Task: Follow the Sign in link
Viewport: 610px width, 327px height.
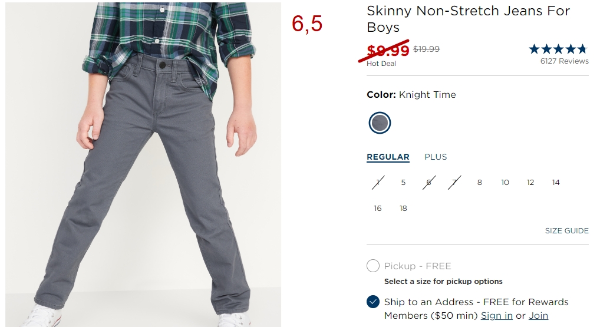Action: pyautogui.click(x=497, y=316)
